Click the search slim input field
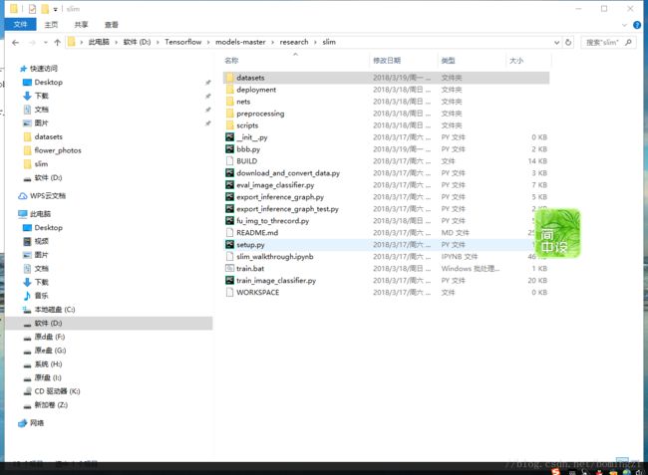The image size is (648, 475). click(602, 42)
